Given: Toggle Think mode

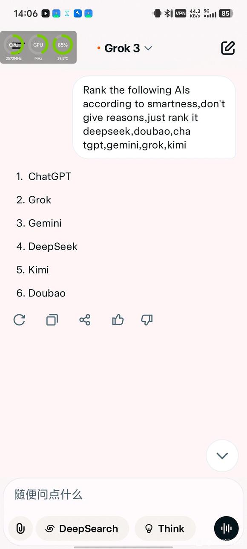Looking at the screenshot, I should [165, 529].
